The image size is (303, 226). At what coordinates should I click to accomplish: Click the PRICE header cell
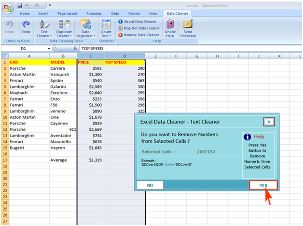pyautogui.click(x=91, y=62)
